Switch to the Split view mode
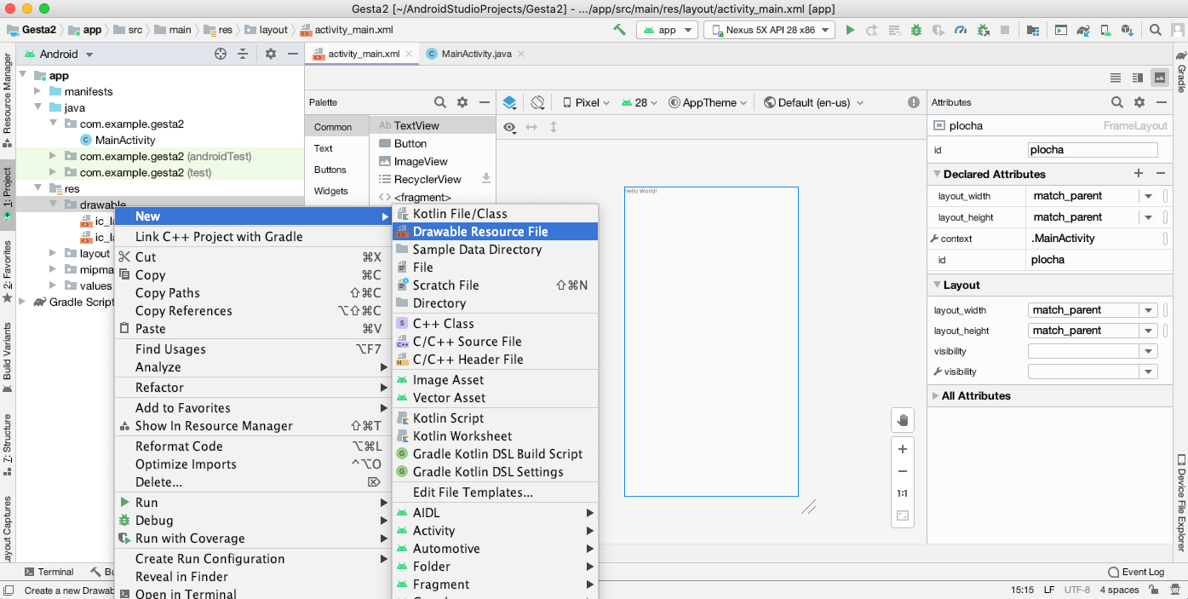The width and height of the screenshot is (1188, 599). pyautogui.click(x=1137, y=78)
